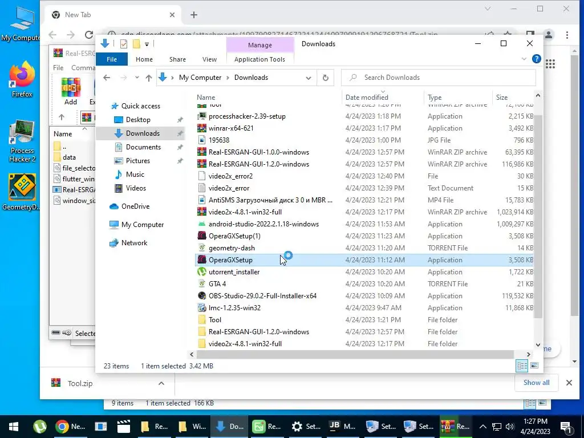The image size is (584, 438).
Task: Show hidden system tray icons
Action: [482, 427]
